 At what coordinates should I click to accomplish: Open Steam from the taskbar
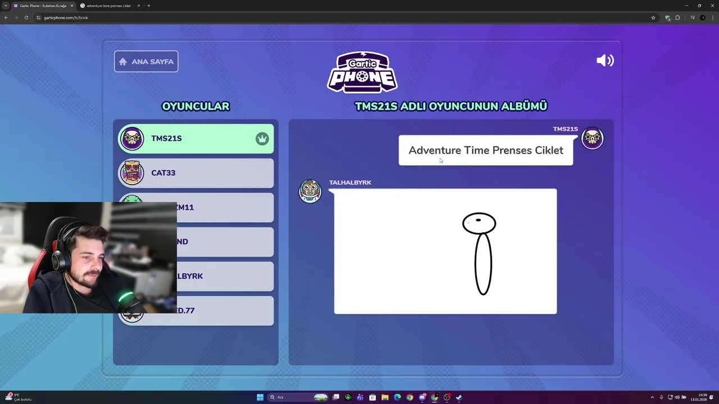(459, 397)
